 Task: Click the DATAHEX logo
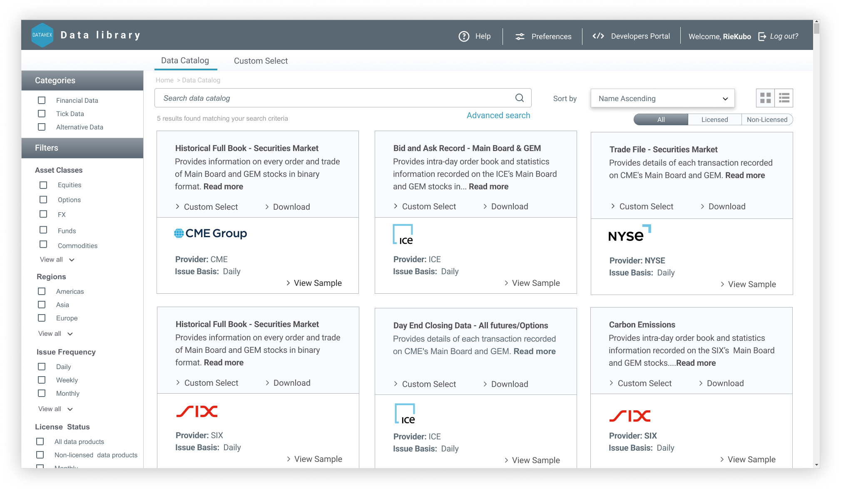(x=42, y=35)
